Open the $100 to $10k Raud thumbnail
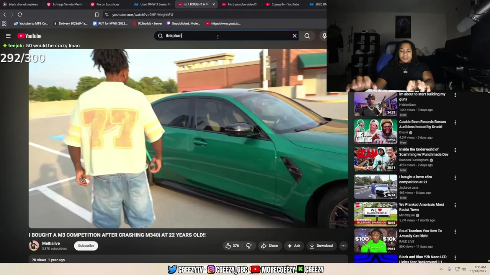Image resolution: width=490 pixels, height=275 pixels. (x=376, y=241)
